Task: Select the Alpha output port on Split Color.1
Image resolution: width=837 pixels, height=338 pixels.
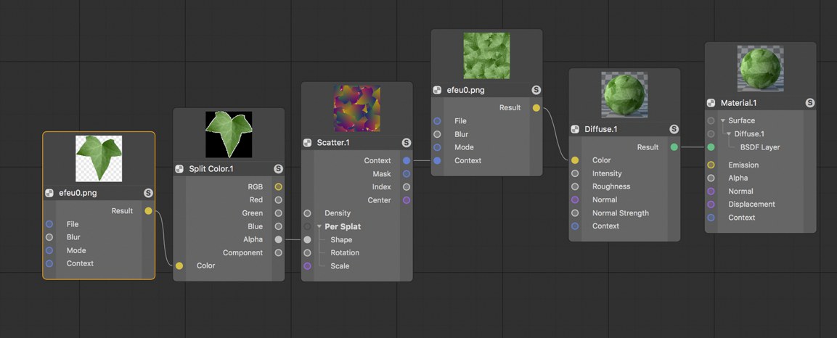Action: pyautogui.click(x=279, y=240)
